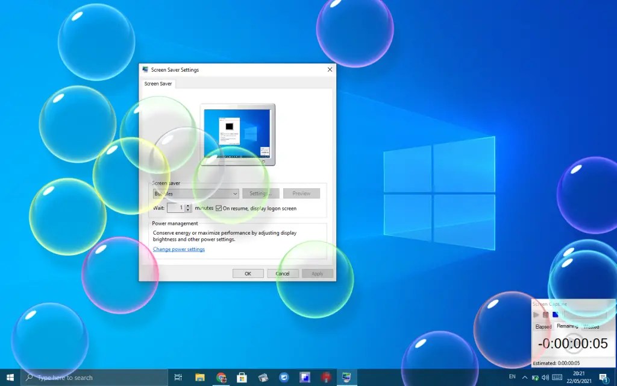Viewport: 617px width, 386px height.
Task: Increase the Wait minutes value
Action: 187,206
